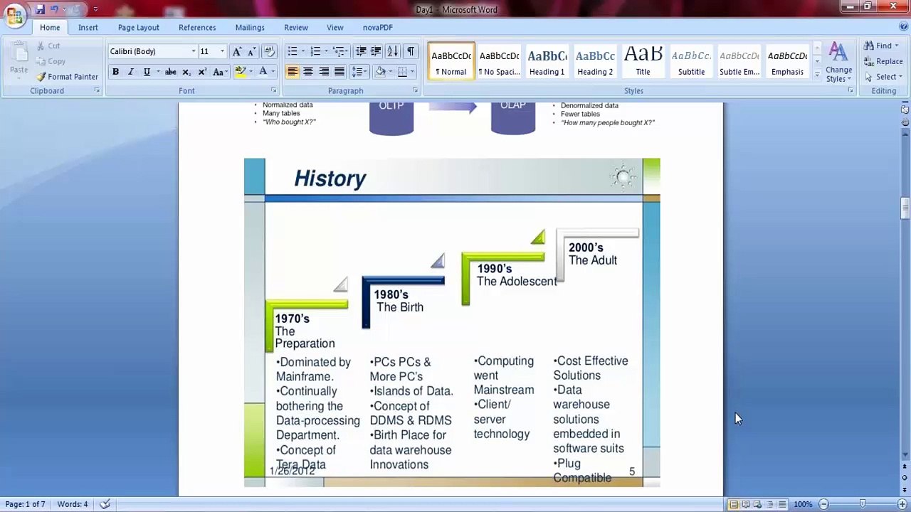Apply Heading 1 style

point(547,62)
